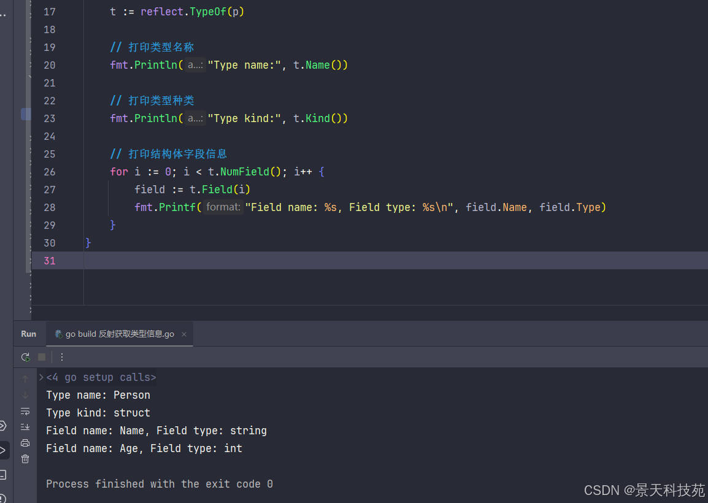
Task: Open the Terminal tool window from the sidebar
Action: point(3,474)
